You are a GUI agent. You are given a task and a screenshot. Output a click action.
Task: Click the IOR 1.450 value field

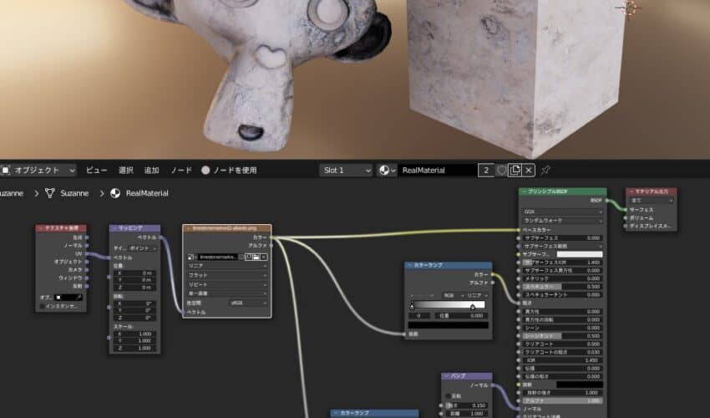(x=562, y=360)
